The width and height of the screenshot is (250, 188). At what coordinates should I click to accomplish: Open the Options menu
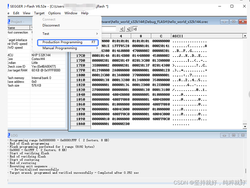(54, 13)
